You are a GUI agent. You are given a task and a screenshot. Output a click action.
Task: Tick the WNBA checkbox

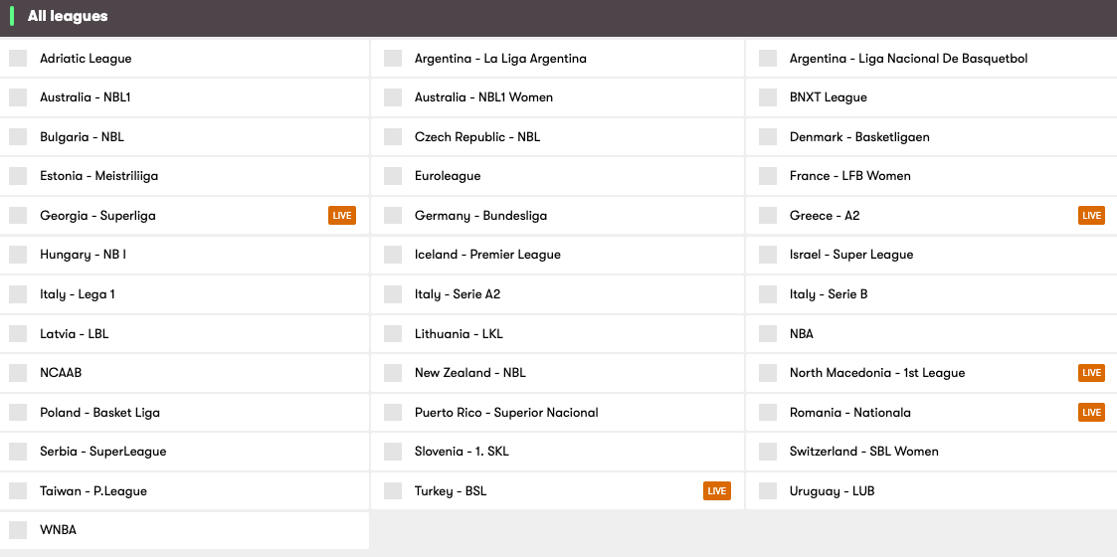[x=18, y=530]
